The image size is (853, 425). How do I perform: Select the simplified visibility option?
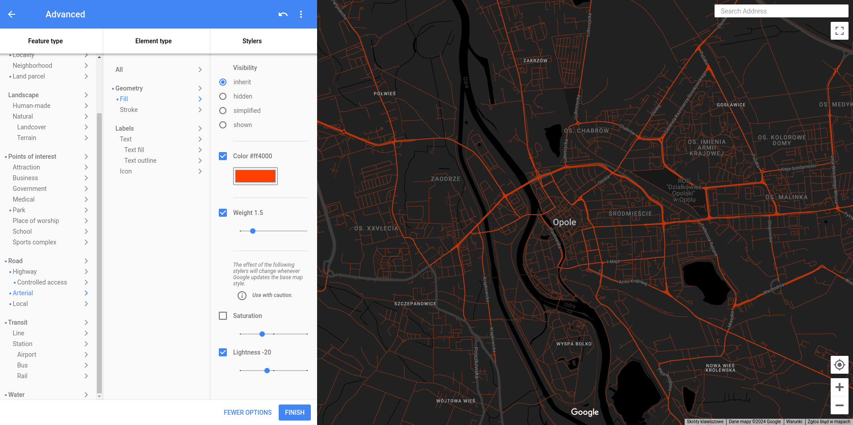(223, 111)
